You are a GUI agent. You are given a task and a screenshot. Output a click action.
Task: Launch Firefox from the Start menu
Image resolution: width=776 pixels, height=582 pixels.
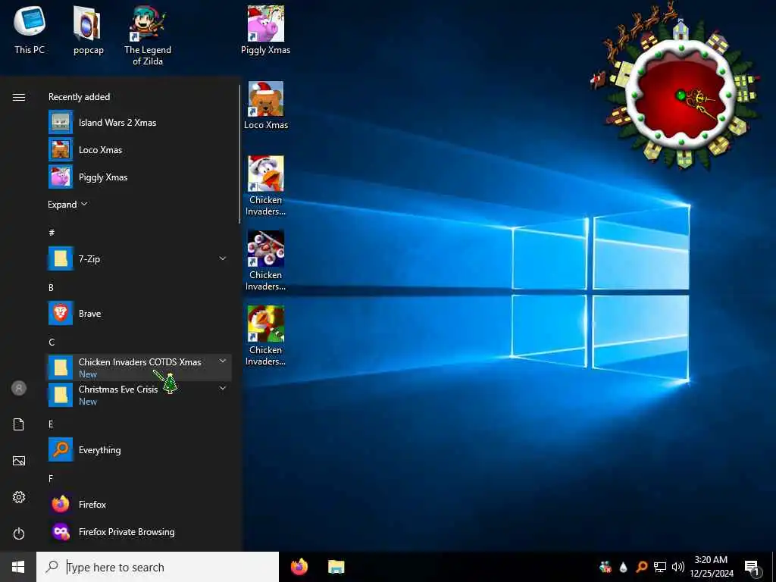[x=139, y=504]
